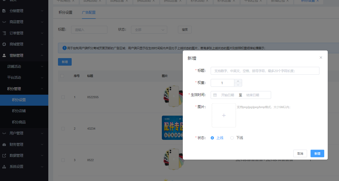Open the 状态 filter dropdown
Viewport: 339px width, 181px height.
click(149, 30)
